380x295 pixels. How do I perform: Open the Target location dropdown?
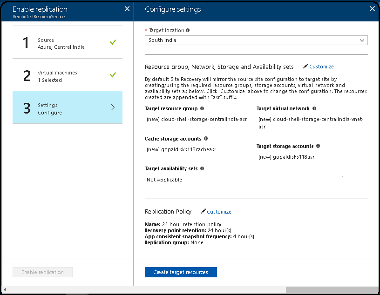[256, 40]
